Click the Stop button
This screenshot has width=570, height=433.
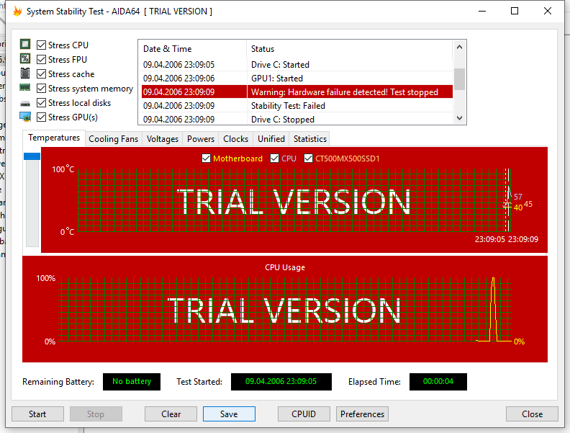96,414
